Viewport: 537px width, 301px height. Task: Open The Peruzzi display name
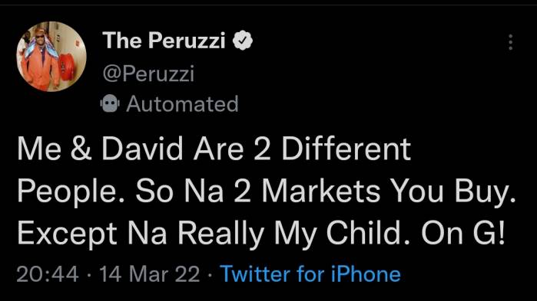[x=164, y=41]
